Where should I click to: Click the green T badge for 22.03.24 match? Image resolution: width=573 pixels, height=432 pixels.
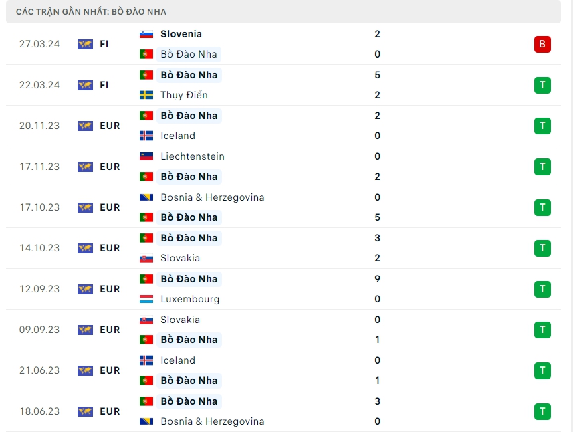click(x=542, y=85)
